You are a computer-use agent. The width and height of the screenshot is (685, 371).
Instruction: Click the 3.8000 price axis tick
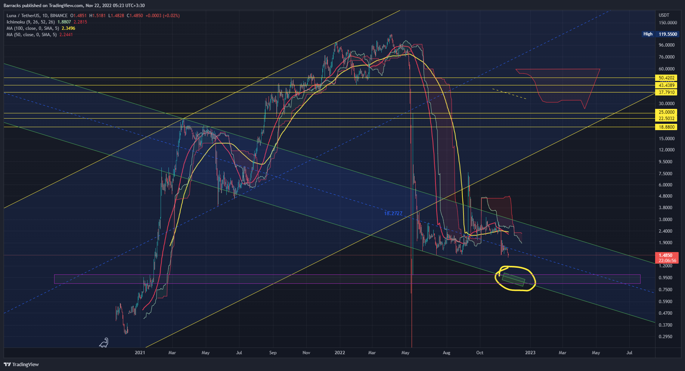(x=666, y=208)
